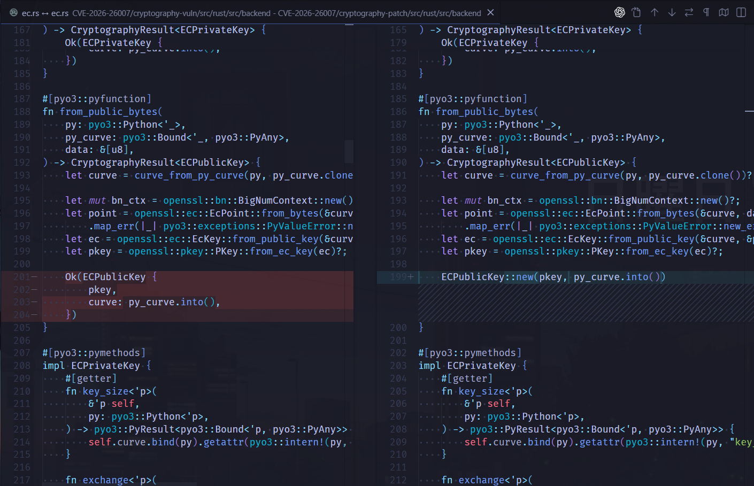Toggle whitespace rendering with the pilcrow icon
The image size is (754, 486).
point(706,12)
